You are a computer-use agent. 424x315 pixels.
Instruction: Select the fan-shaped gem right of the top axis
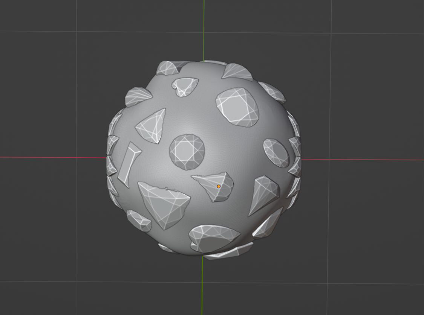click(x=237, y=72)
